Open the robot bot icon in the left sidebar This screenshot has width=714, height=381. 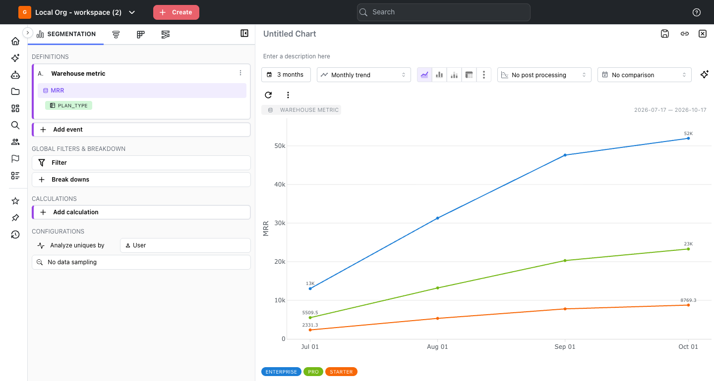15,75
